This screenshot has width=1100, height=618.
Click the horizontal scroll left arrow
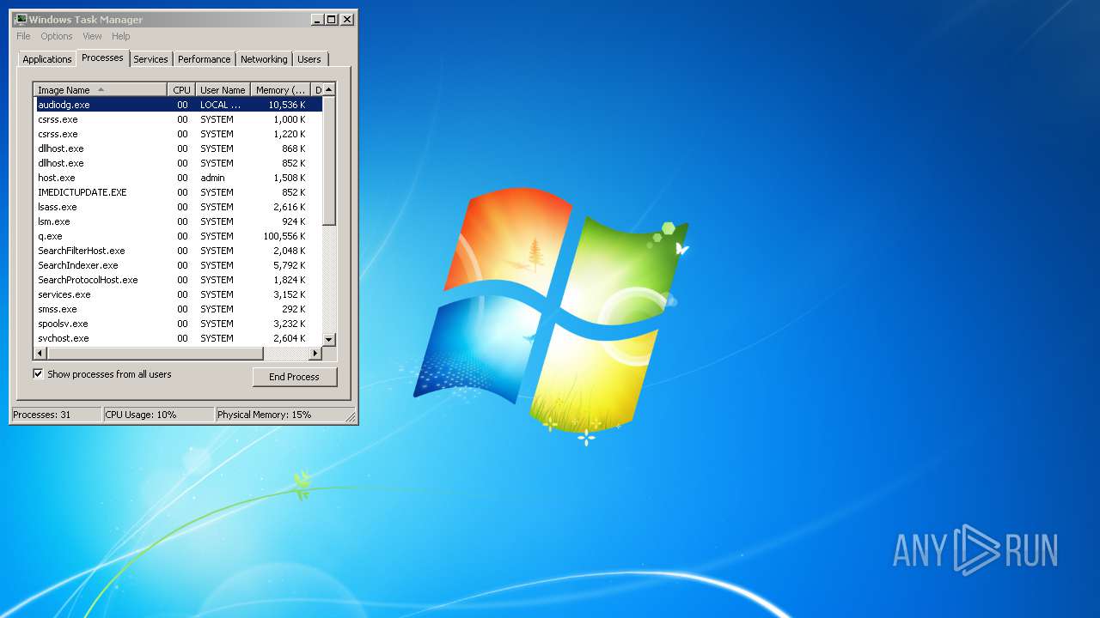39,353
